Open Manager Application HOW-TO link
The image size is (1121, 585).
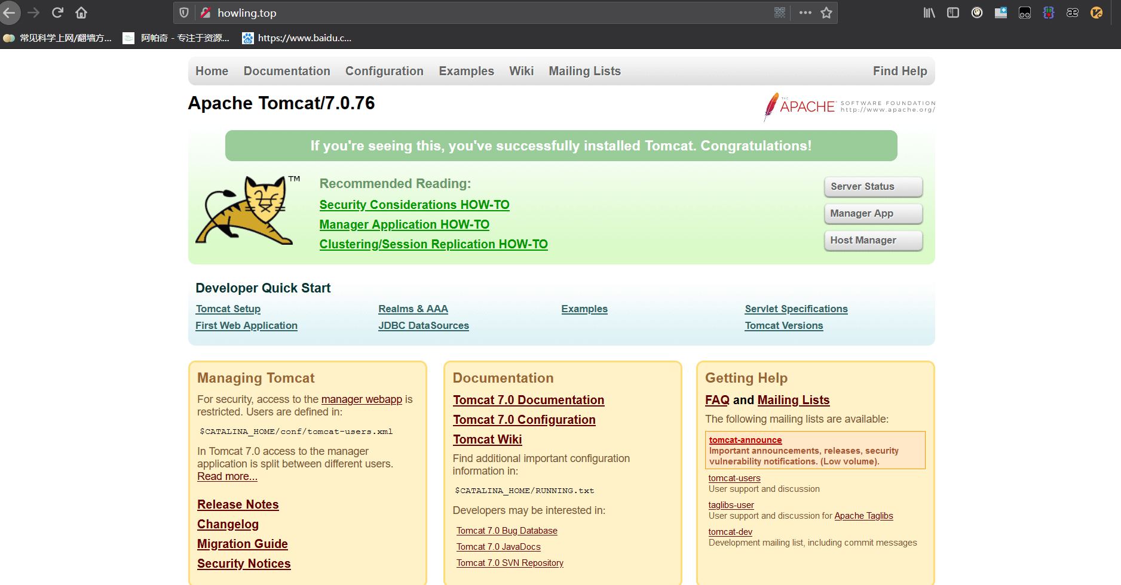404,224
